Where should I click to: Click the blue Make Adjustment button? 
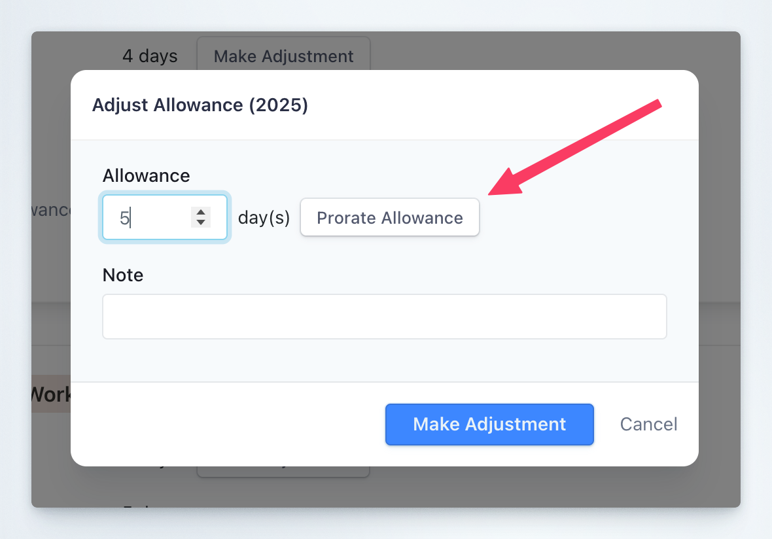coord(489,425)
